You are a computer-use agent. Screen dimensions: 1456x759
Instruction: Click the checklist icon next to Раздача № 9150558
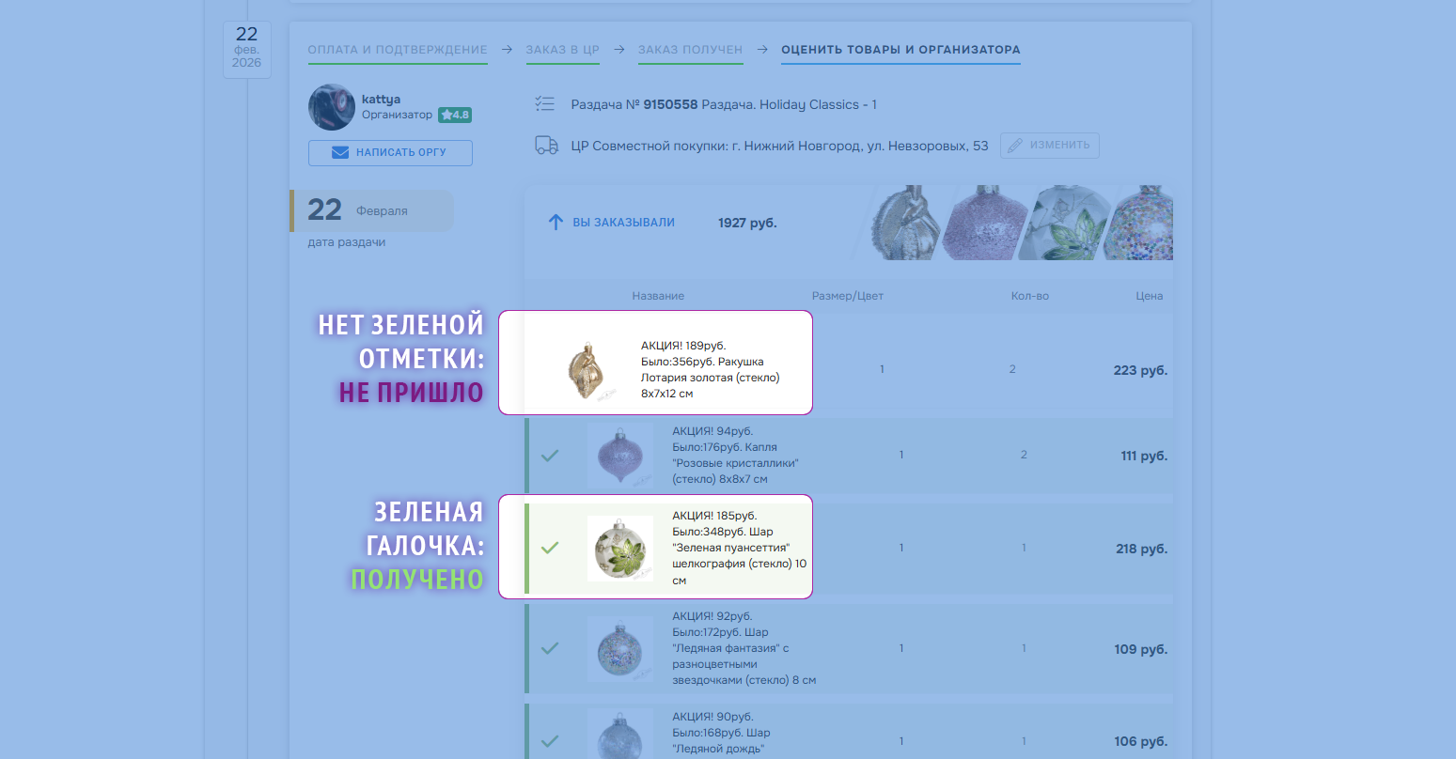[544, 104]
